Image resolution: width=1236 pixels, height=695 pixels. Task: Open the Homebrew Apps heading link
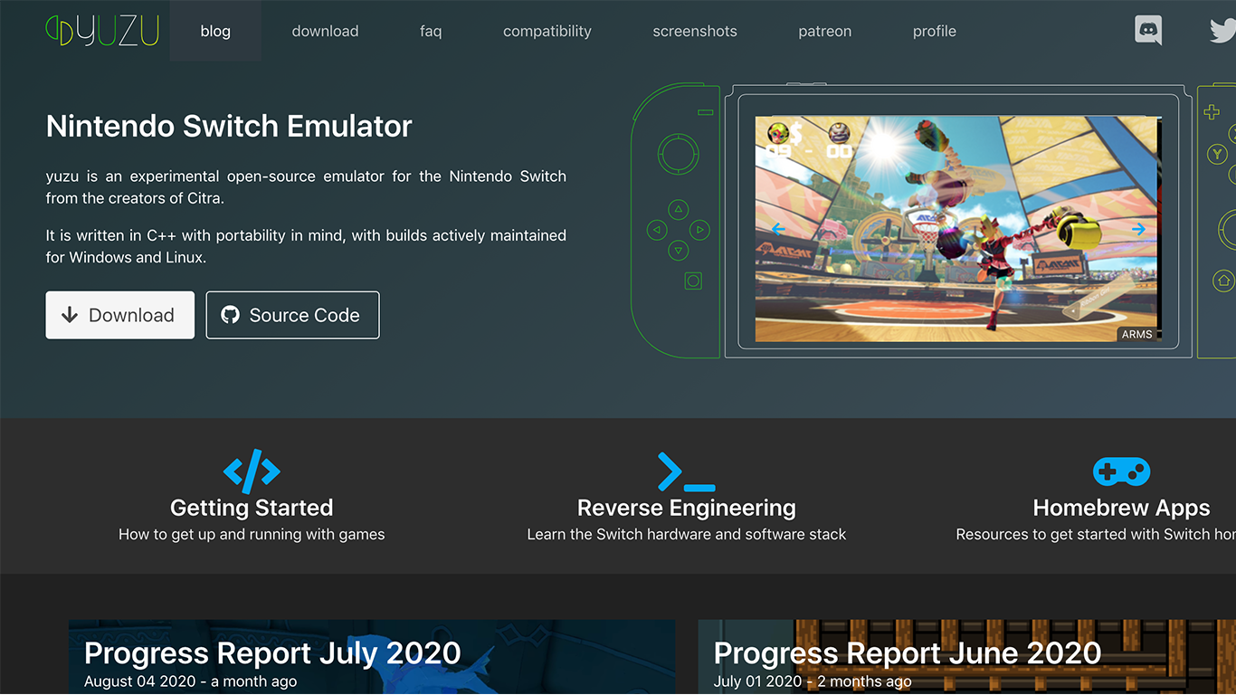tap(1121, 508)
